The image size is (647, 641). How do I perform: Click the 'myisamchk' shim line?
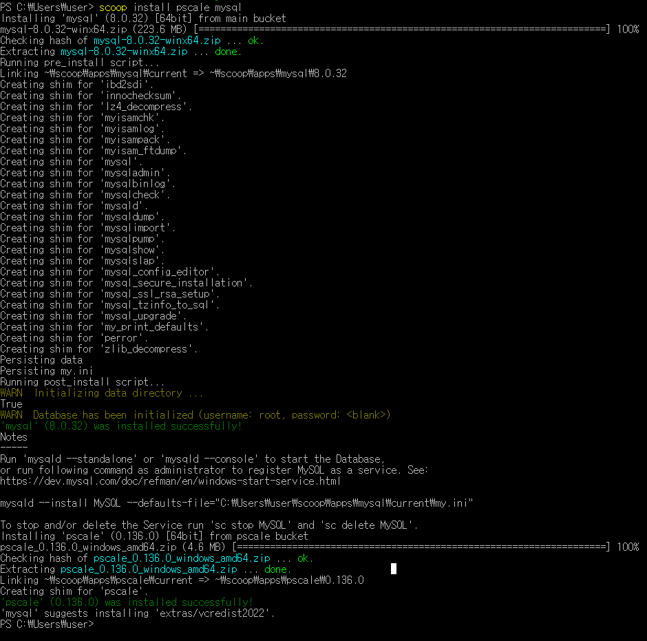click(82, 118)
